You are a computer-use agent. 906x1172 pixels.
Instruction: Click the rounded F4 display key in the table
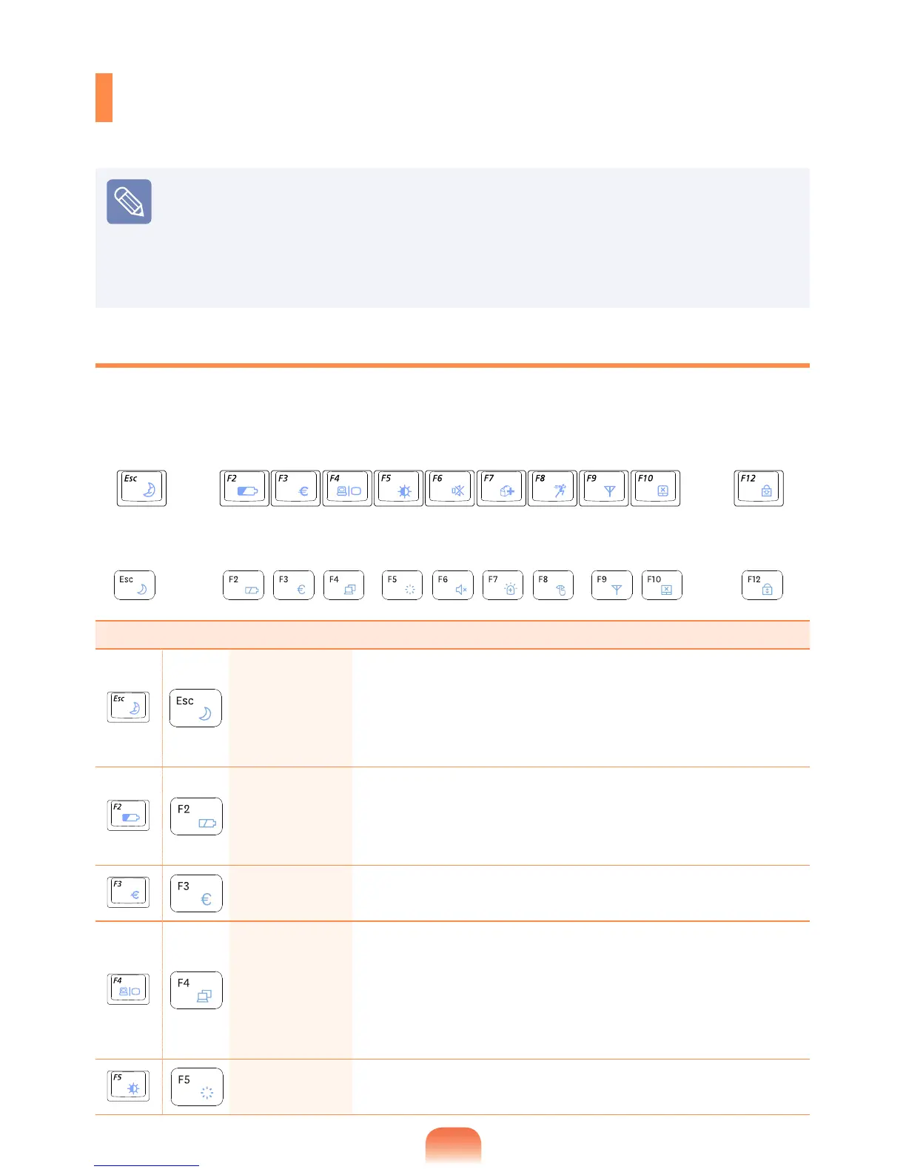[196, 990]
